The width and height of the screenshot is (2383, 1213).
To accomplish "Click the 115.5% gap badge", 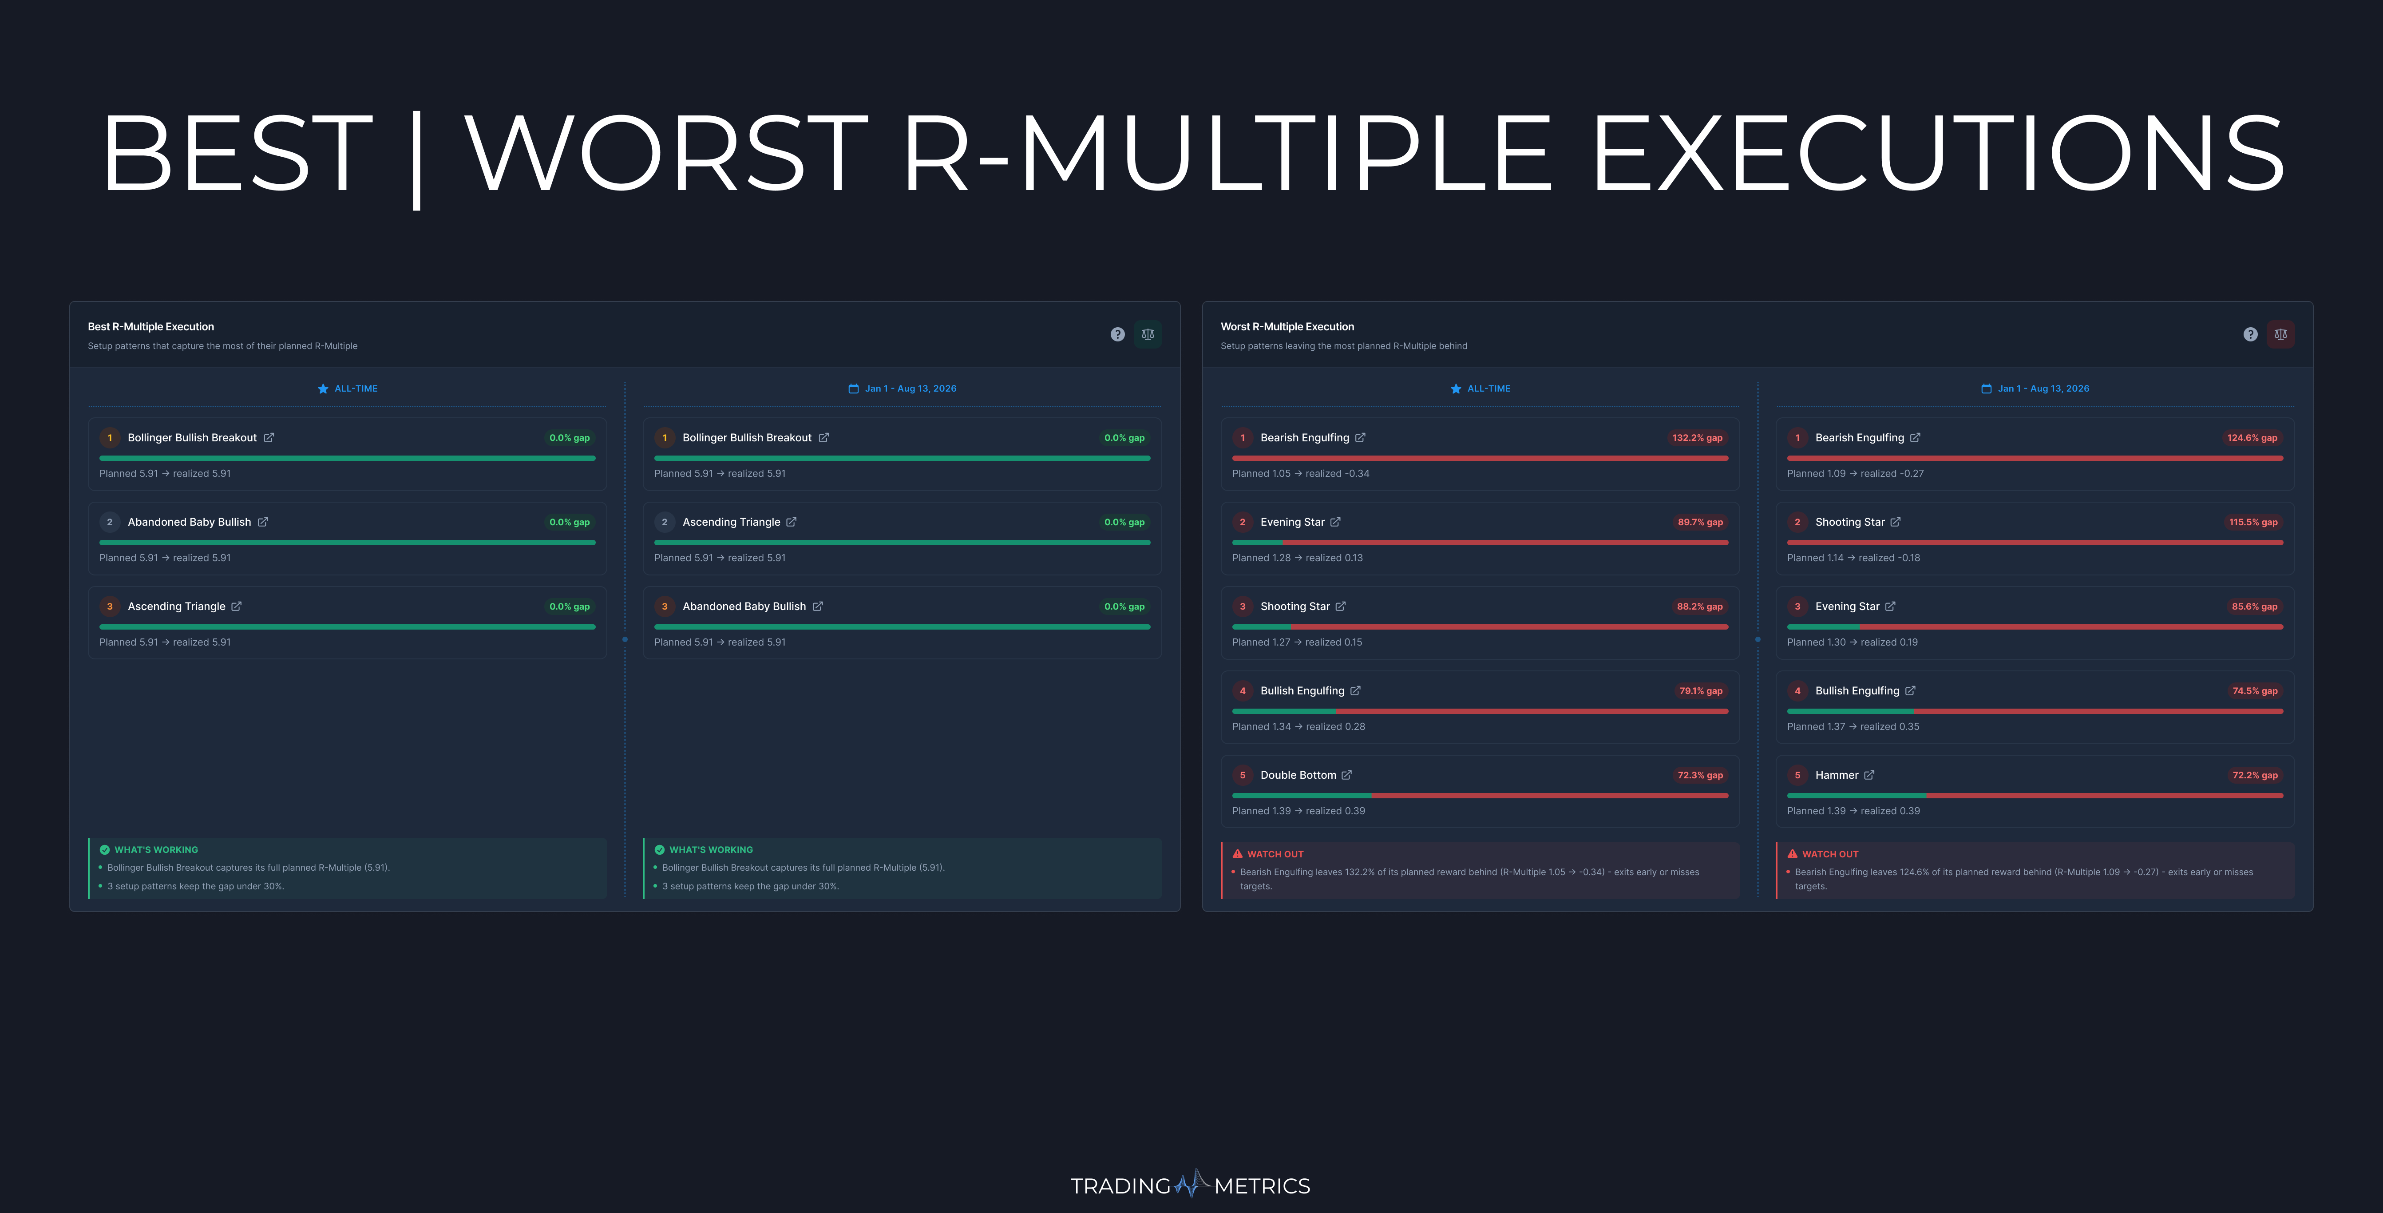I will [2253, 522].
